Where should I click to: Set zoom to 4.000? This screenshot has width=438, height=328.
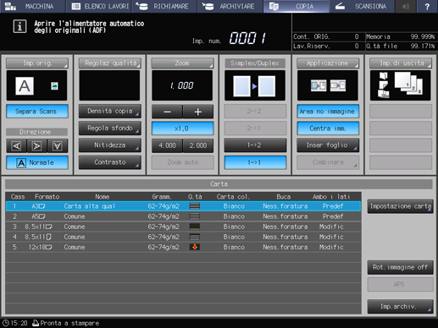click(x=167, y=145)
